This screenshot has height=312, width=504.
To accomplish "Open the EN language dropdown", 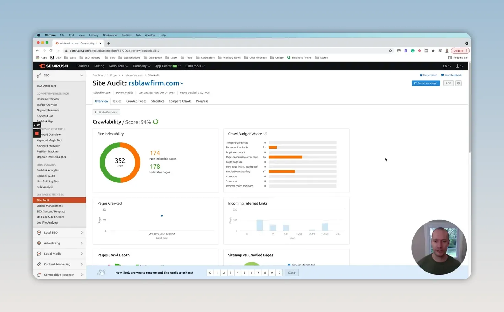I will click(x=447, y=66).
